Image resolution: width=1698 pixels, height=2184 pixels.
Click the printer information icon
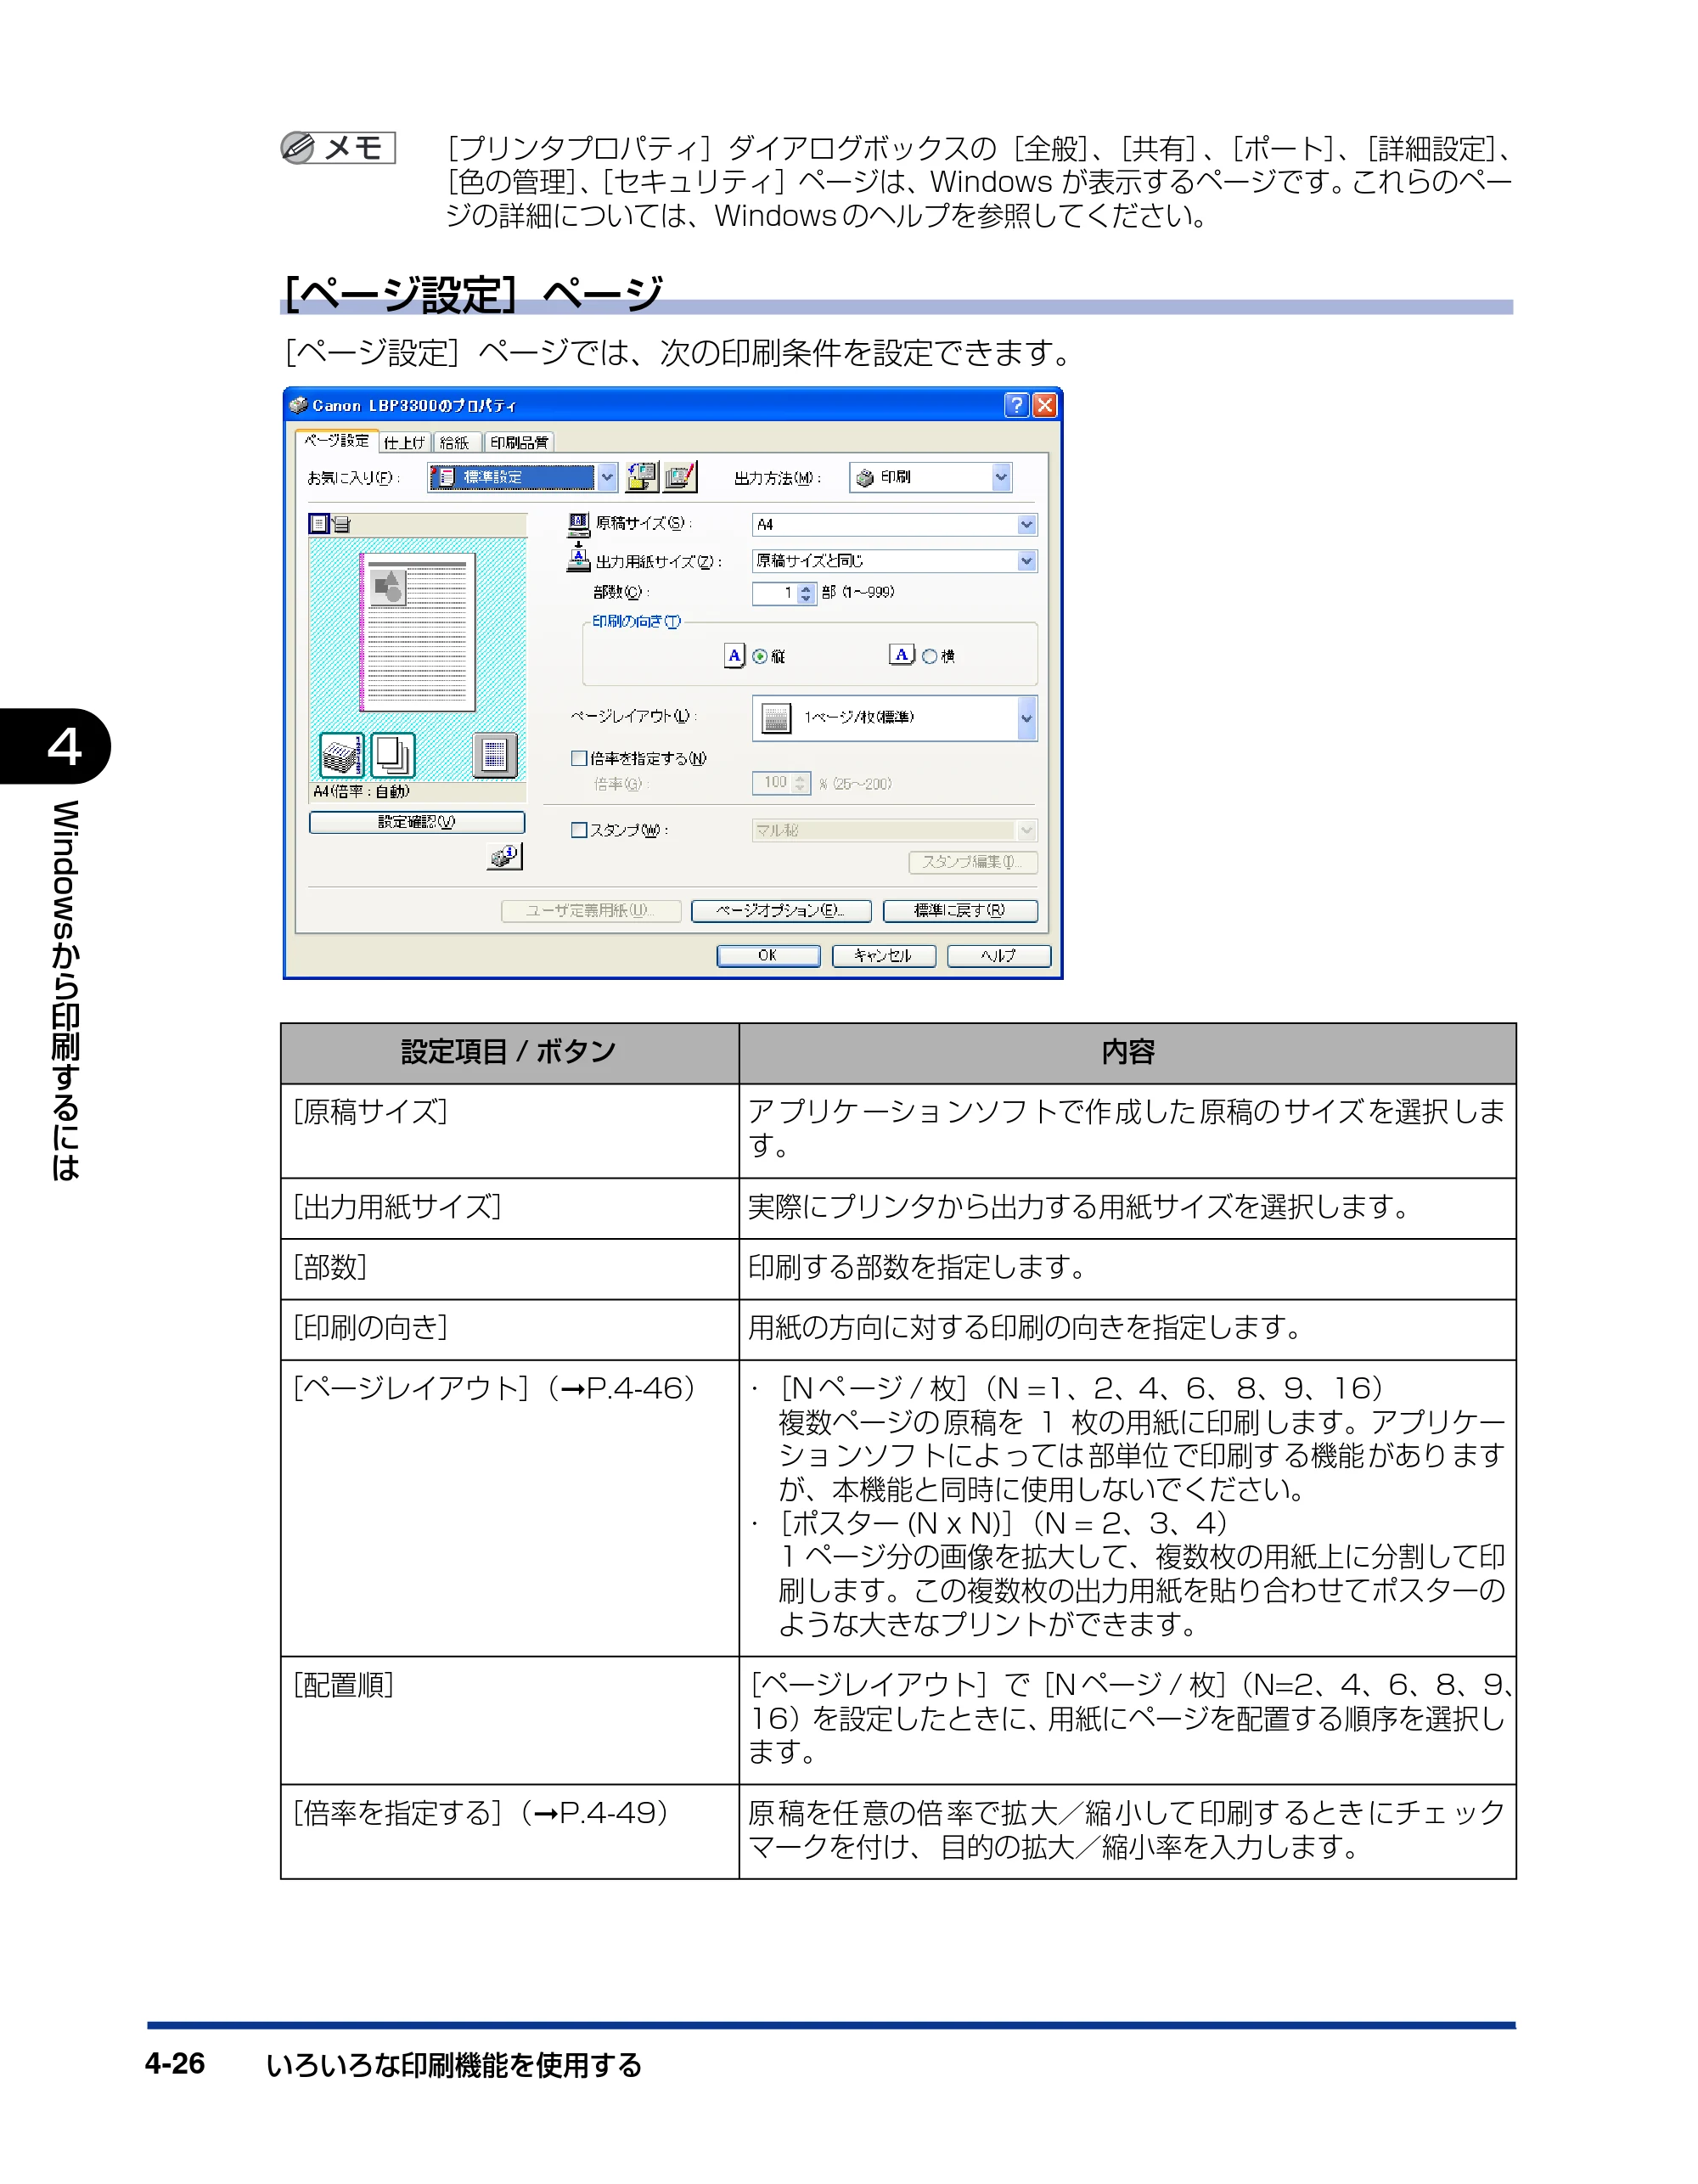[505, 856]
